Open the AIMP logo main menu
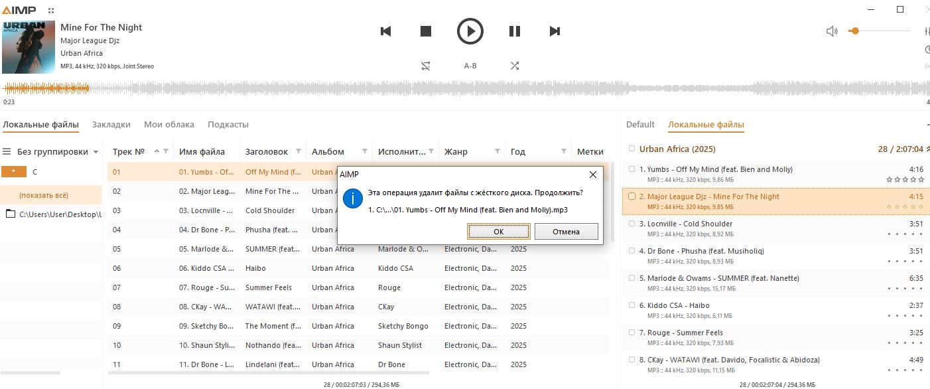The width and height of the screenshot is (930, 389). [19, 10]
